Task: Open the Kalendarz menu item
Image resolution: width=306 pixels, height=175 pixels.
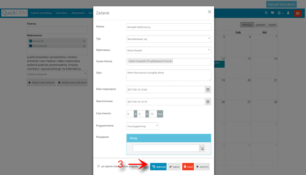Action: pyautogui.click(x=63, y=13)
